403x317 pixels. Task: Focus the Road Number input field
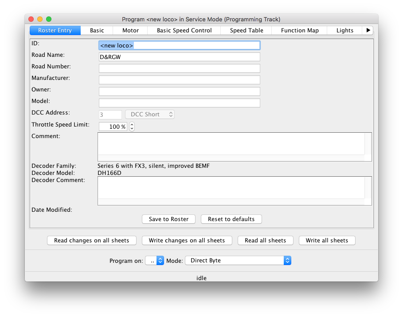179,68
